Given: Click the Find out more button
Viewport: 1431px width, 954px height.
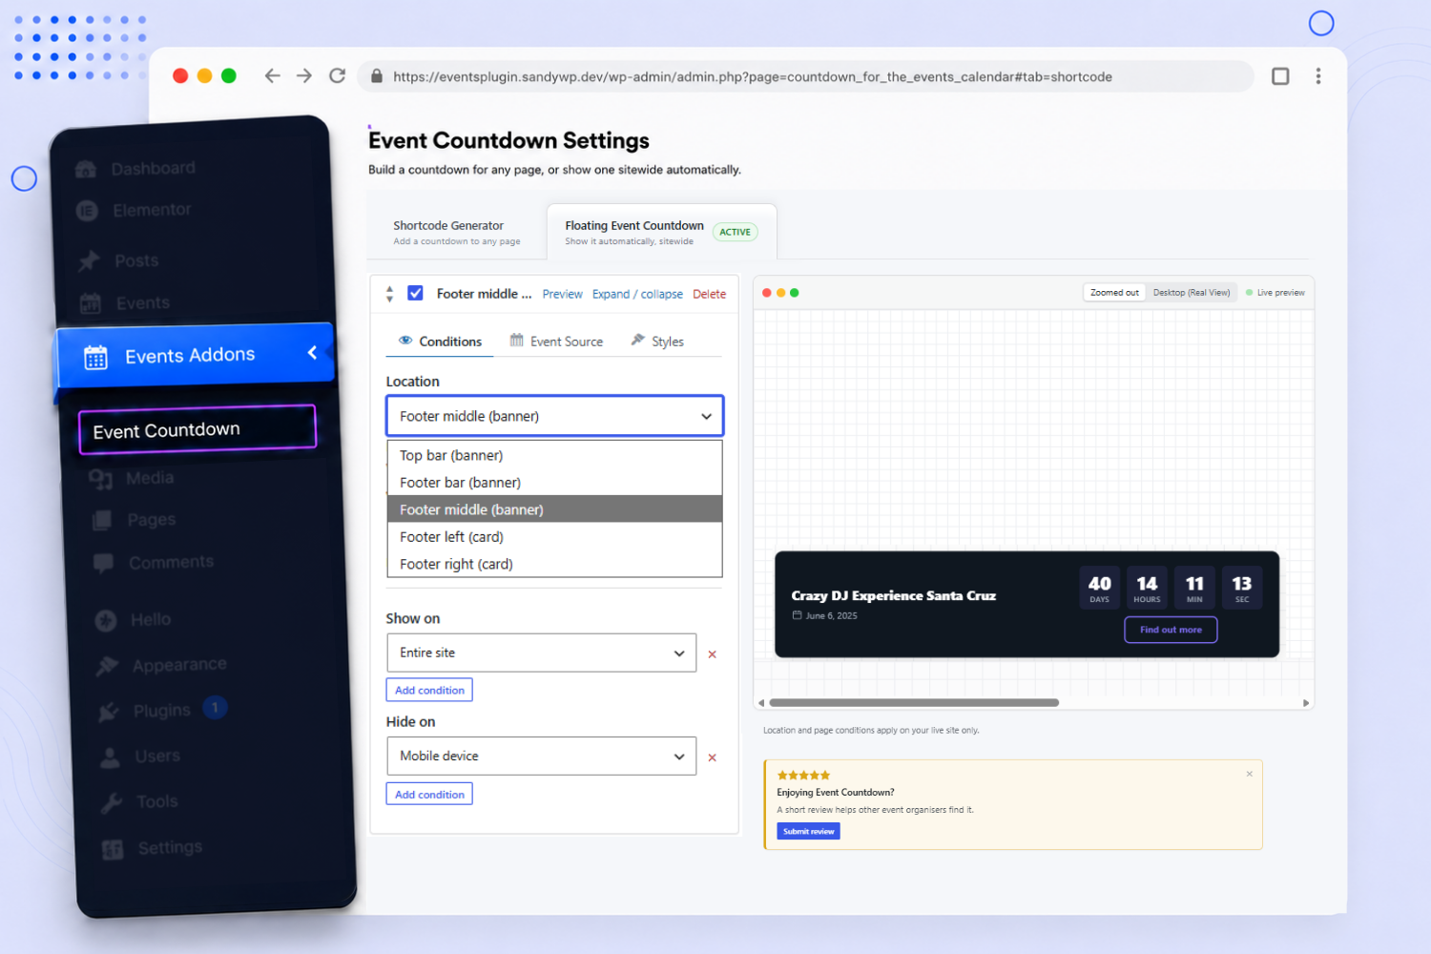Looking at the screenshot, I should tap(1171, 630).
